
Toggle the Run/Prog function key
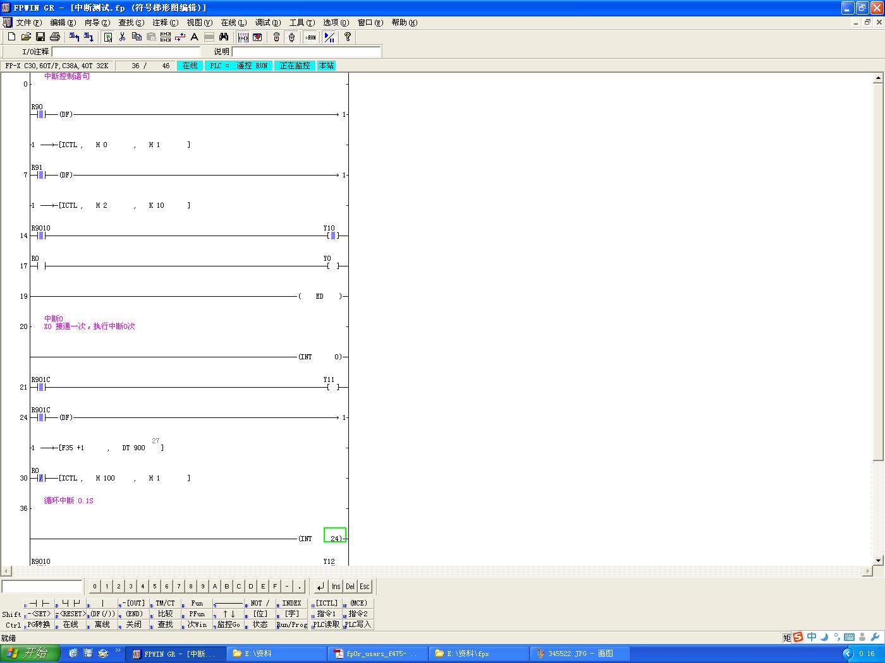pyautogui.click(x=291, y=624)
